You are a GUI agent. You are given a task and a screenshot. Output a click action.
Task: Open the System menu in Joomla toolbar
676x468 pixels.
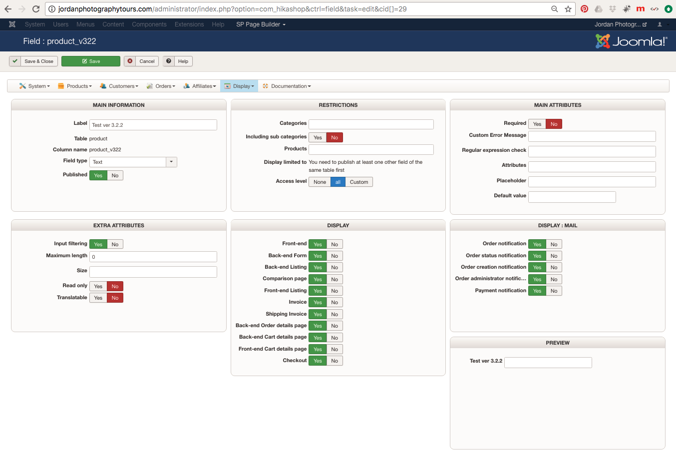tap(35, 24)
